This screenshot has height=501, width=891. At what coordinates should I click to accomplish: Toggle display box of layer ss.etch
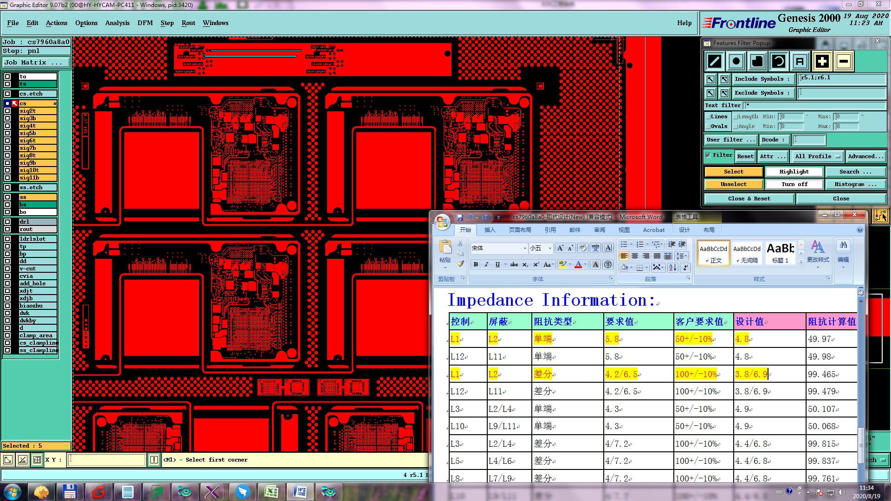pyautogui.click(x=7, y=187)
